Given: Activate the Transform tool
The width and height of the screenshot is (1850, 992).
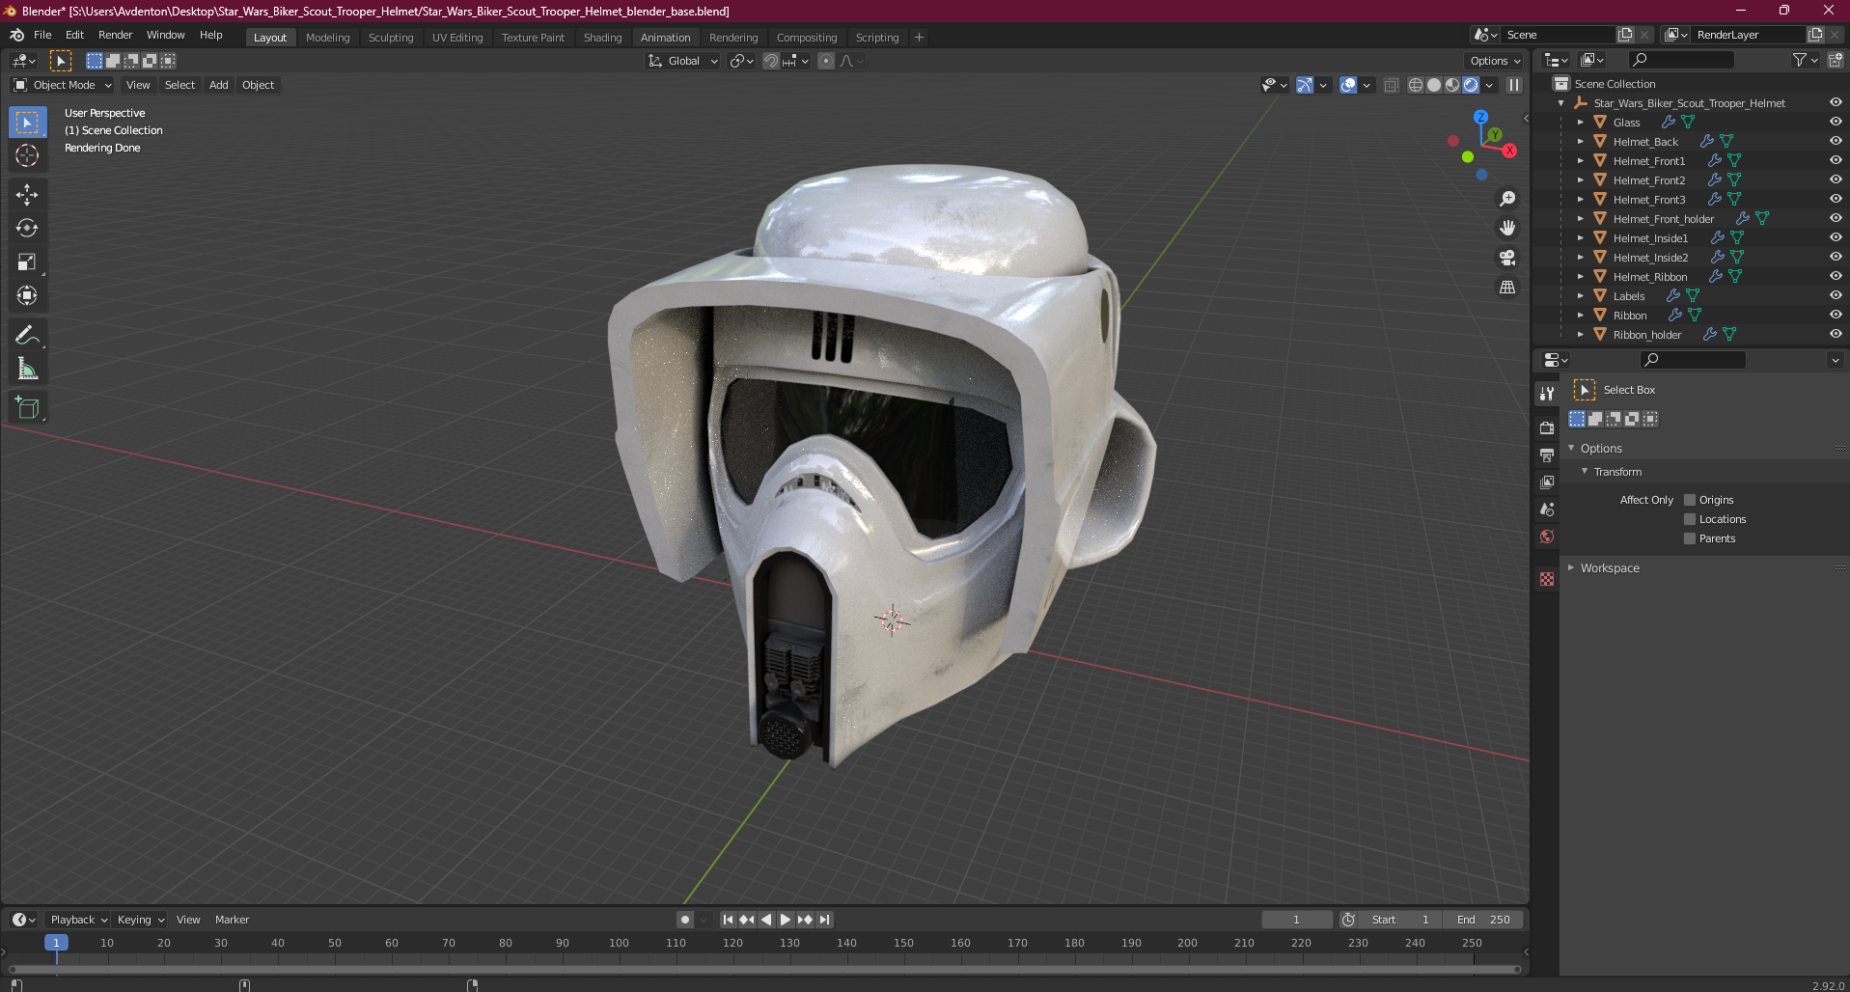Looking at the screenshot, I should coord(27,295).
